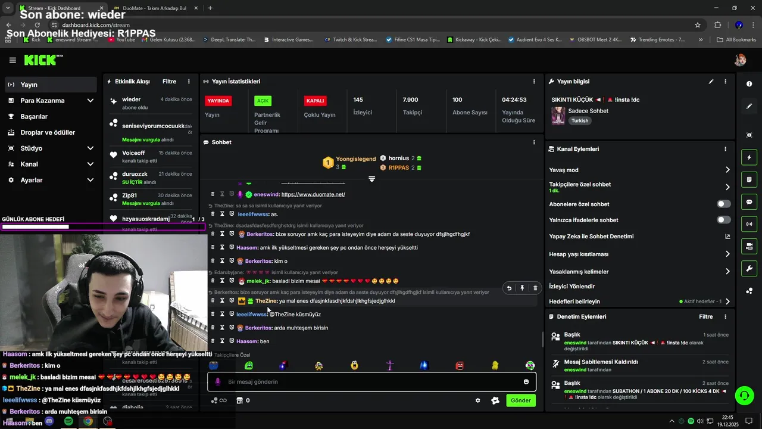Image resolution: width=762 pixels, height=429 pixels.
Task: Click the Sadece Sohbet category thumbnail
Action: pos(558,116)
